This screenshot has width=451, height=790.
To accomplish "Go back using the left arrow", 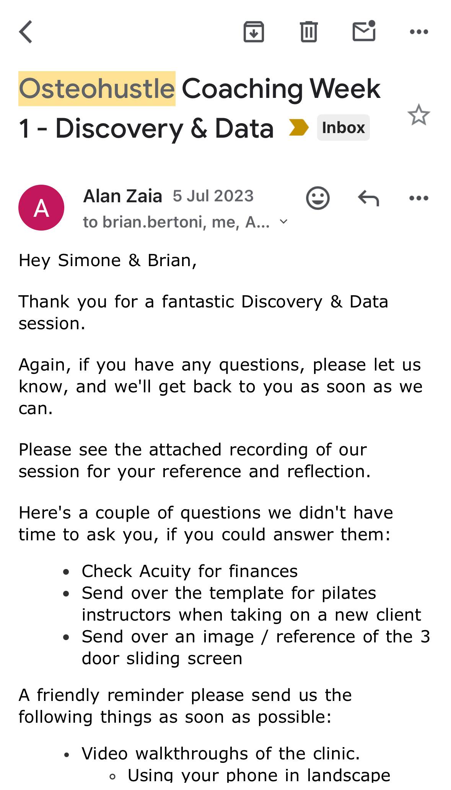I will coord(26,32).
